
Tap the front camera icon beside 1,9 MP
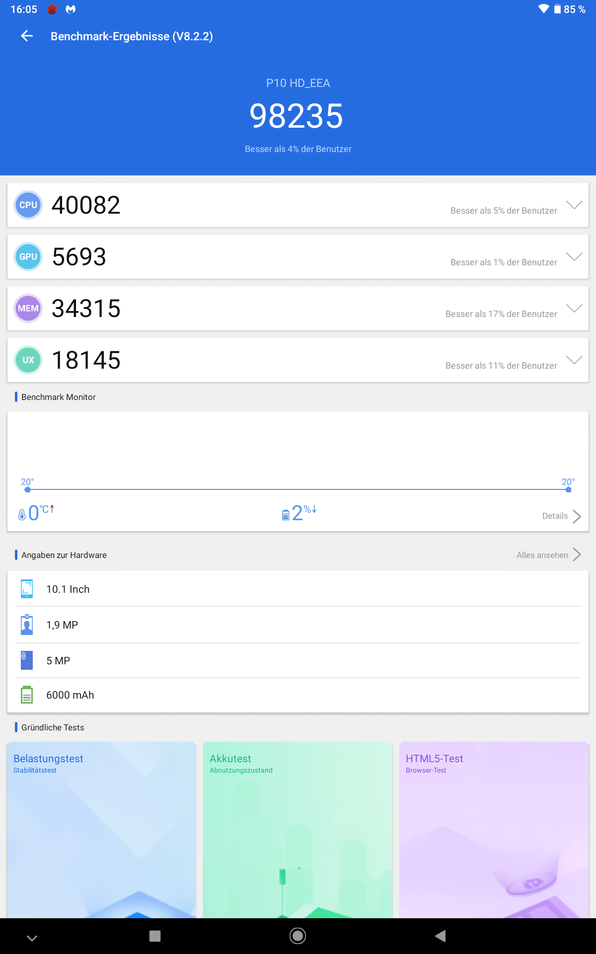(x=27, y=625)
